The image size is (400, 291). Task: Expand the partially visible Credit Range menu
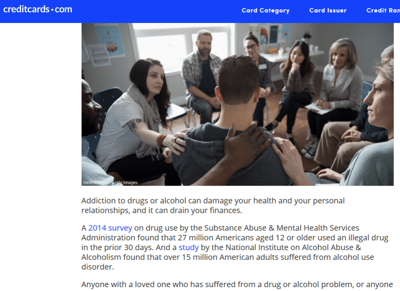(383, 11)
